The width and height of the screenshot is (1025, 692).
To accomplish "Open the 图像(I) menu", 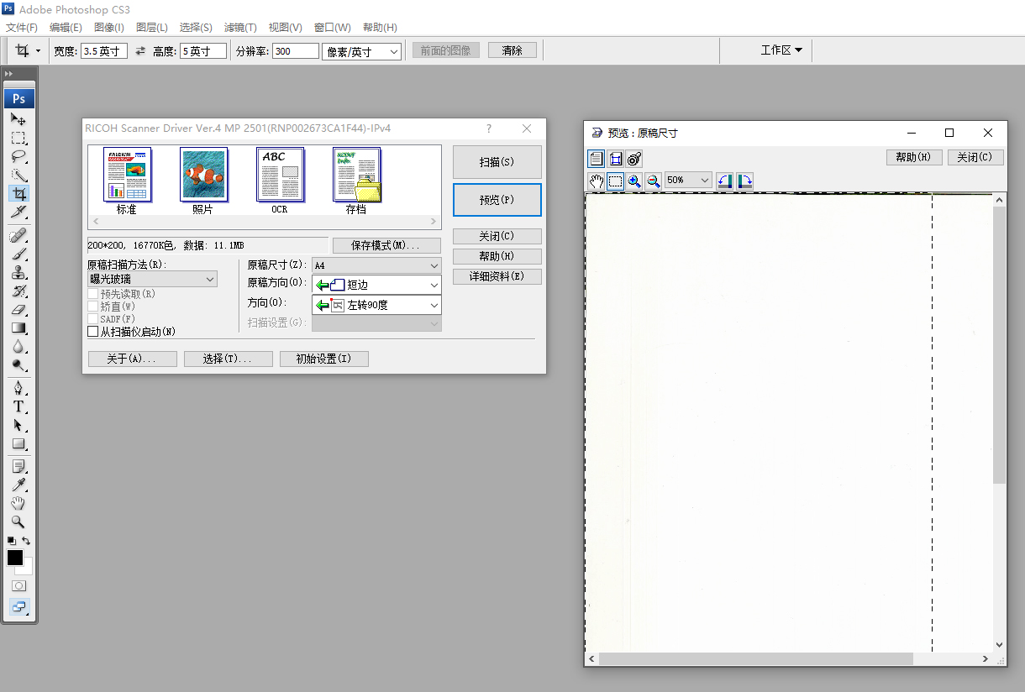I will (x=108, y=28).
